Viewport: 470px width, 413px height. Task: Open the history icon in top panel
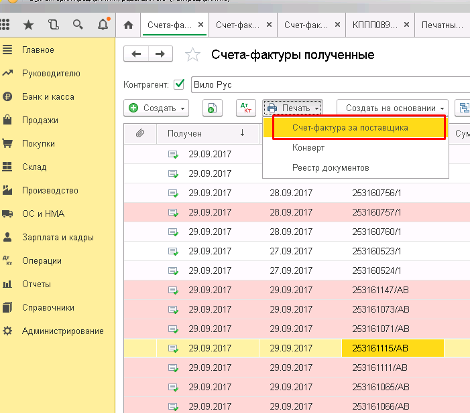(54, 25)
